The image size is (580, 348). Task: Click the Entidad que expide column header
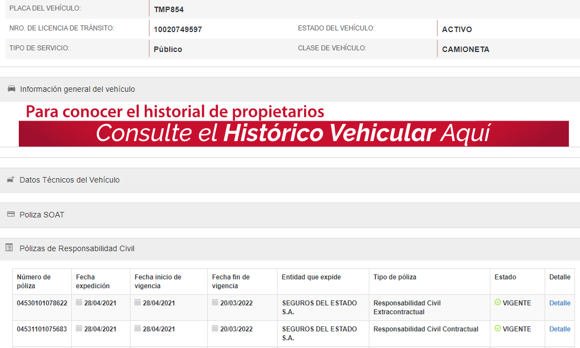click(311, 277)
